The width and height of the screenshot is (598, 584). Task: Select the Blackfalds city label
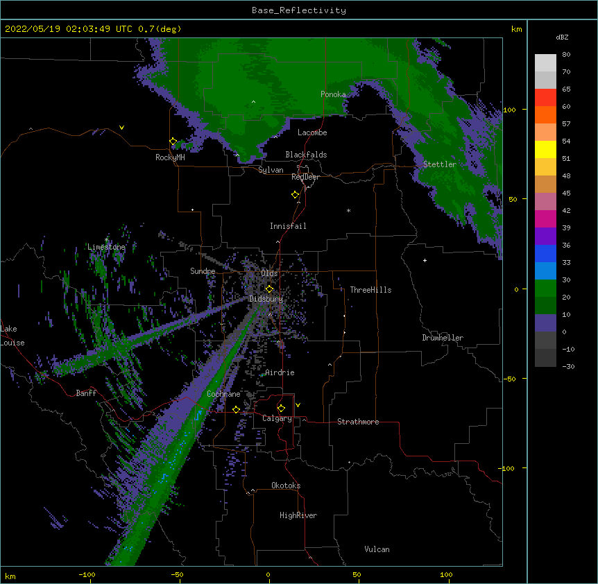tap(306, 155)
